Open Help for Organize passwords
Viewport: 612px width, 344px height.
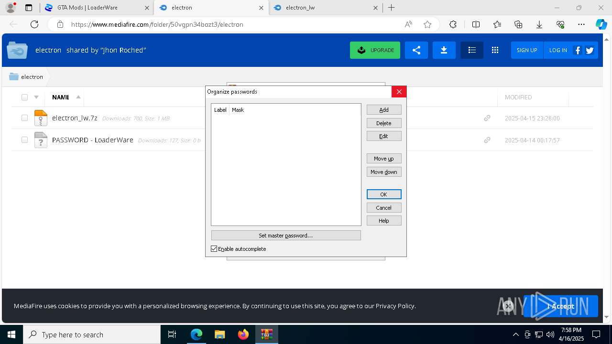pyautogui.click(x=384, y=221)
